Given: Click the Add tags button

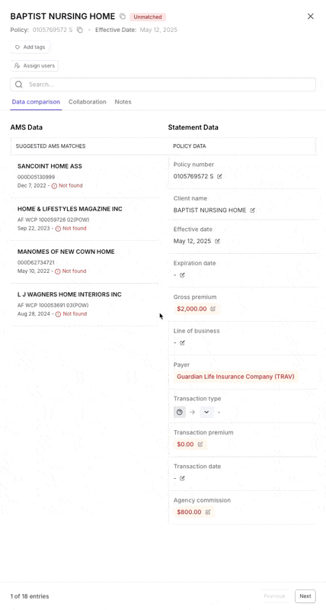Looking at the screenshot, I should [x=30, y=47].
